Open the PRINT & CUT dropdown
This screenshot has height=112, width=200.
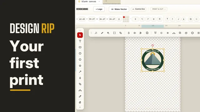click(159, 9)
